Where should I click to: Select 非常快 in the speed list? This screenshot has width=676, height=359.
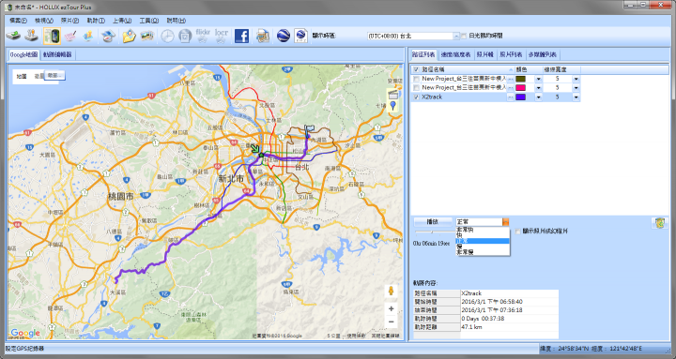click(x=483, y=230)
